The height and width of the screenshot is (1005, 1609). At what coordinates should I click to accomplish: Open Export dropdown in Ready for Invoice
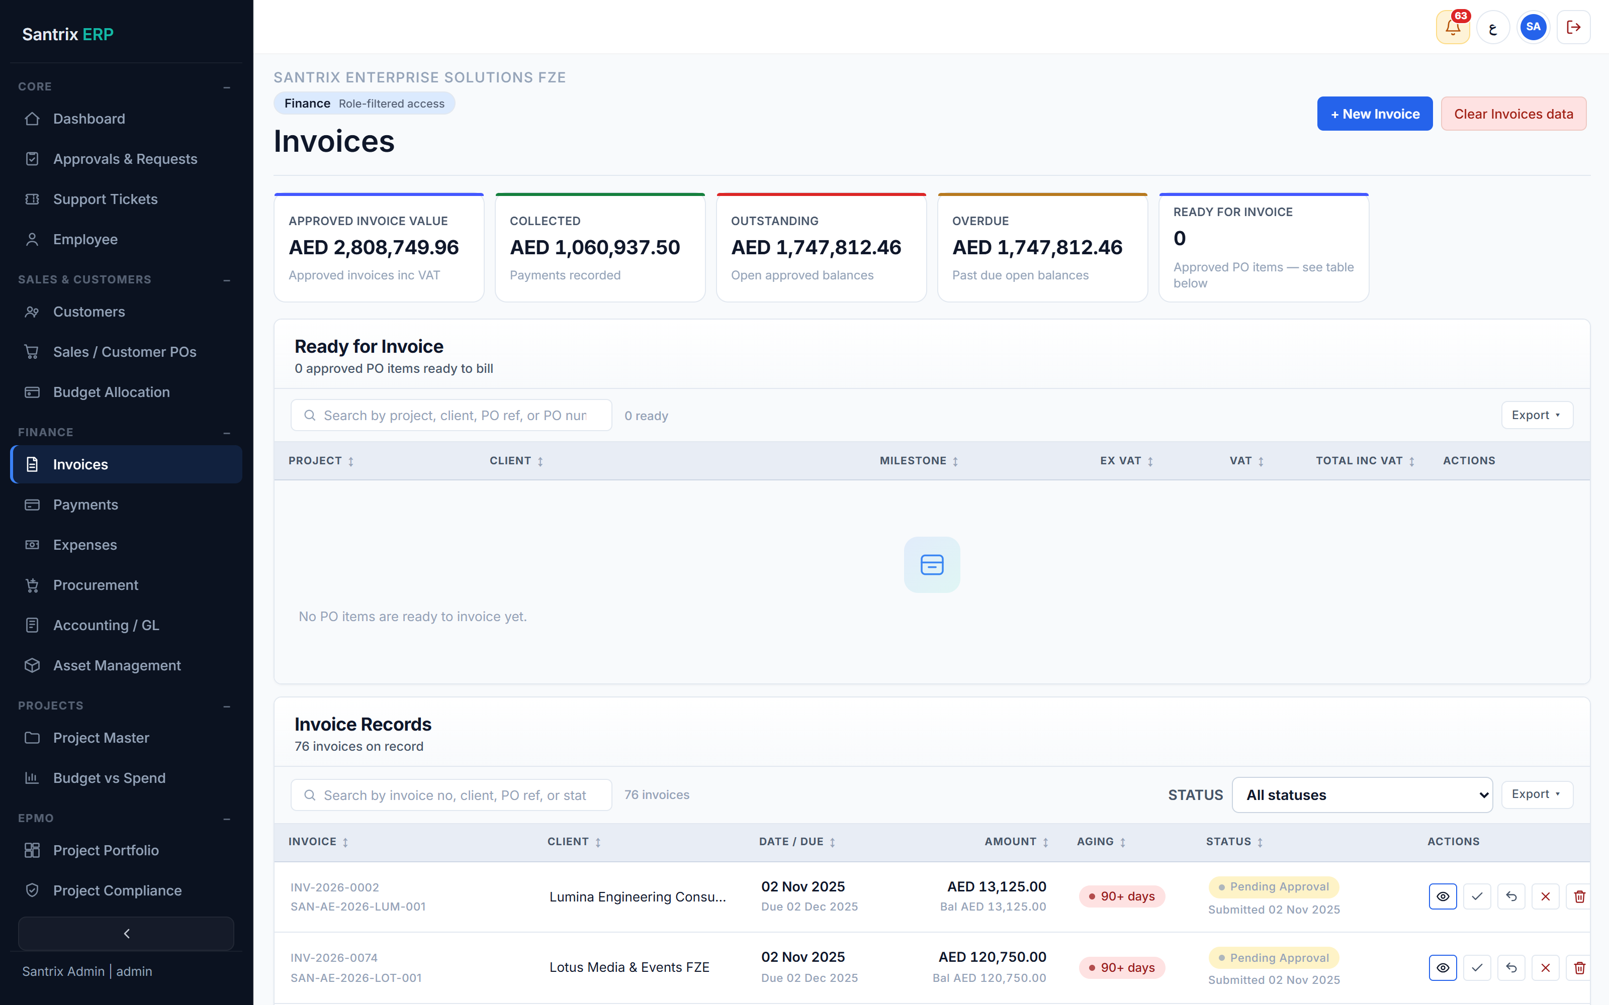pyautogui.click(x=1537, y=415)
